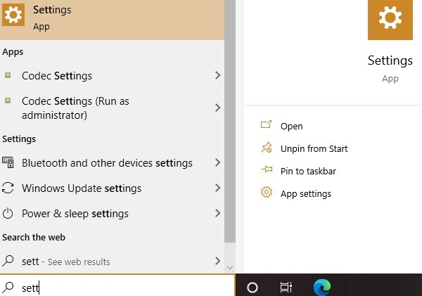Expand Codec Settings (Run as administrator) arrow
422x296 pixels.
click(218, 108)
